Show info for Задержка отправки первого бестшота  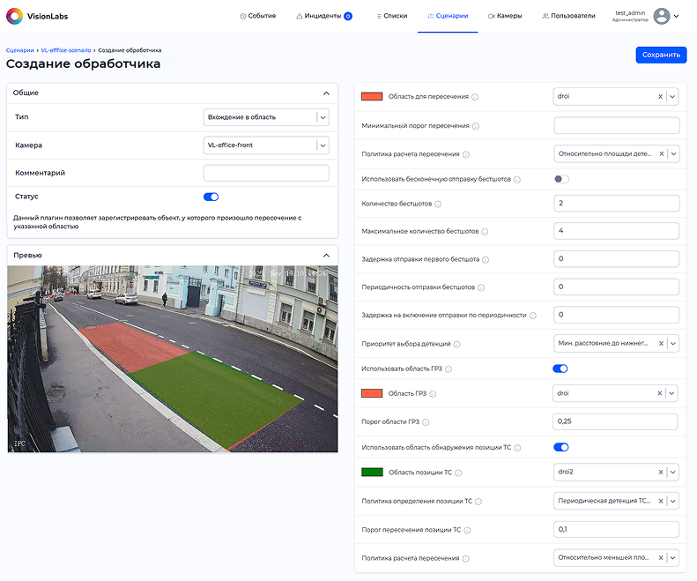pyautogui.click(x=486, y=260)
